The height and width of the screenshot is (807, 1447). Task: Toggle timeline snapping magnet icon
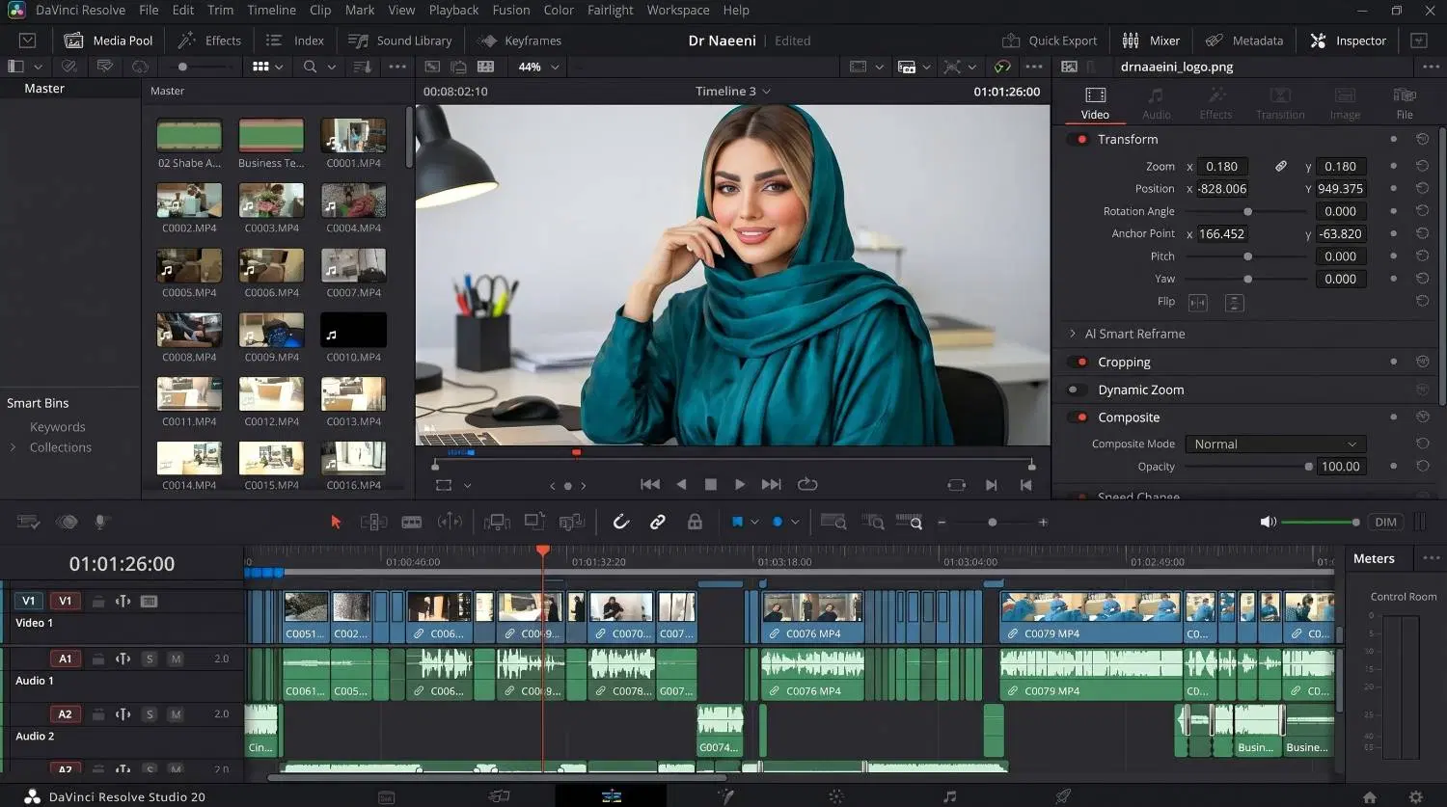point(621,522)
